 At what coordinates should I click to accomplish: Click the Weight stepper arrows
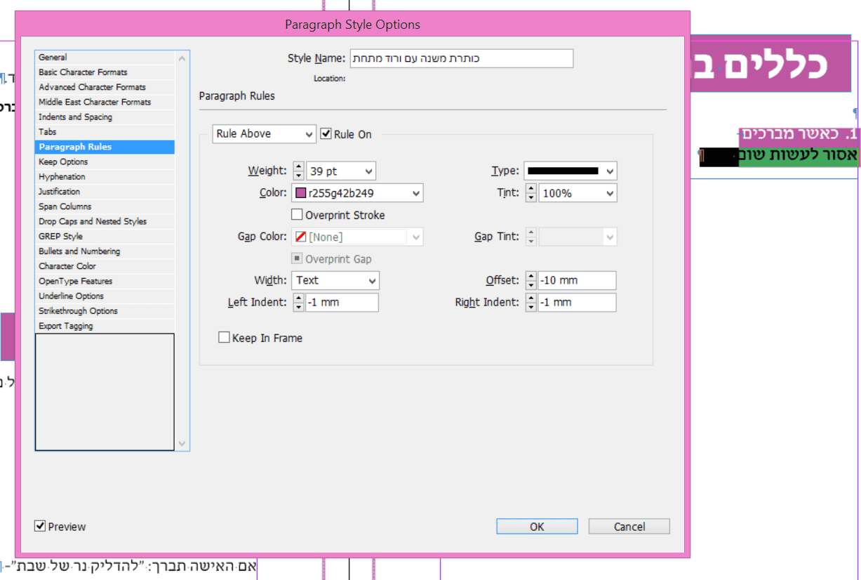tap(298, 171)
